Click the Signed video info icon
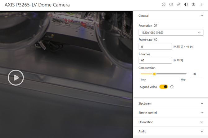The image size is (208, 138). click(172, 87)
